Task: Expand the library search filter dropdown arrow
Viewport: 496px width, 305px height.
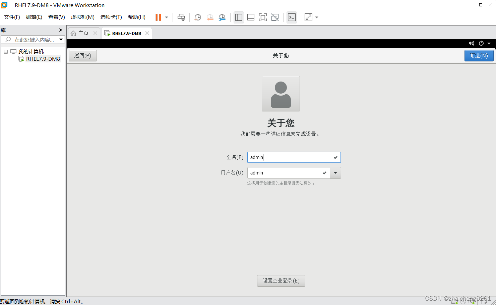Action: coord(61,40)
